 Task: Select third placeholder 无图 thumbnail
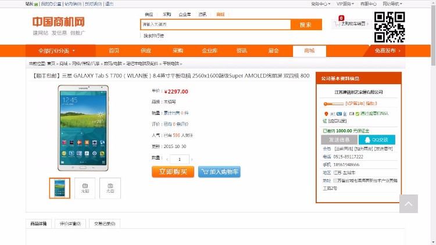[110, 188]
